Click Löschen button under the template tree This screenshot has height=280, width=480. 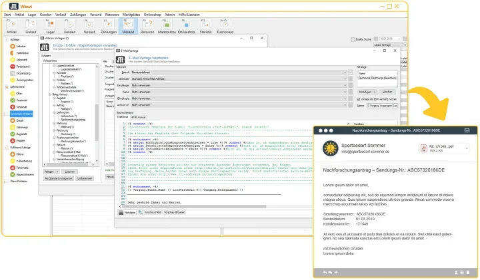click(69, 172)
